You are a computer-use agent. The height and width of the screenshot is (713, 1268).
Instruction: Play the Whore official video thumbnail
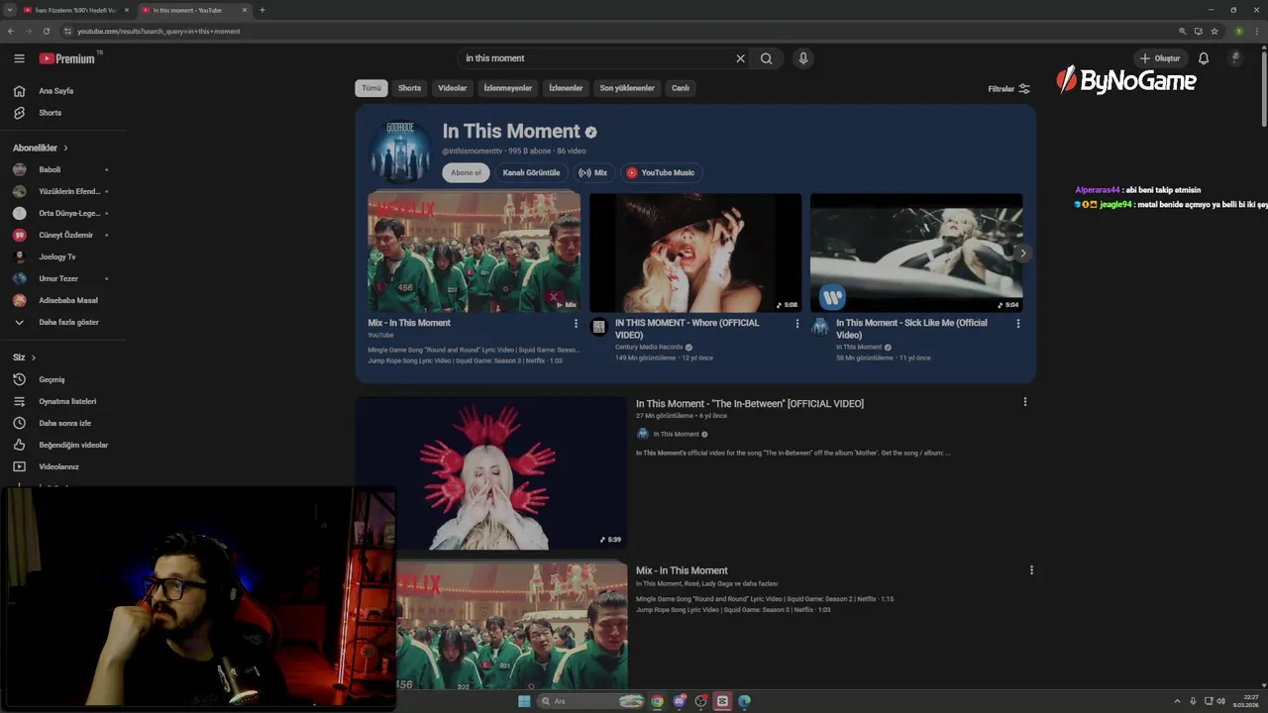695,253
